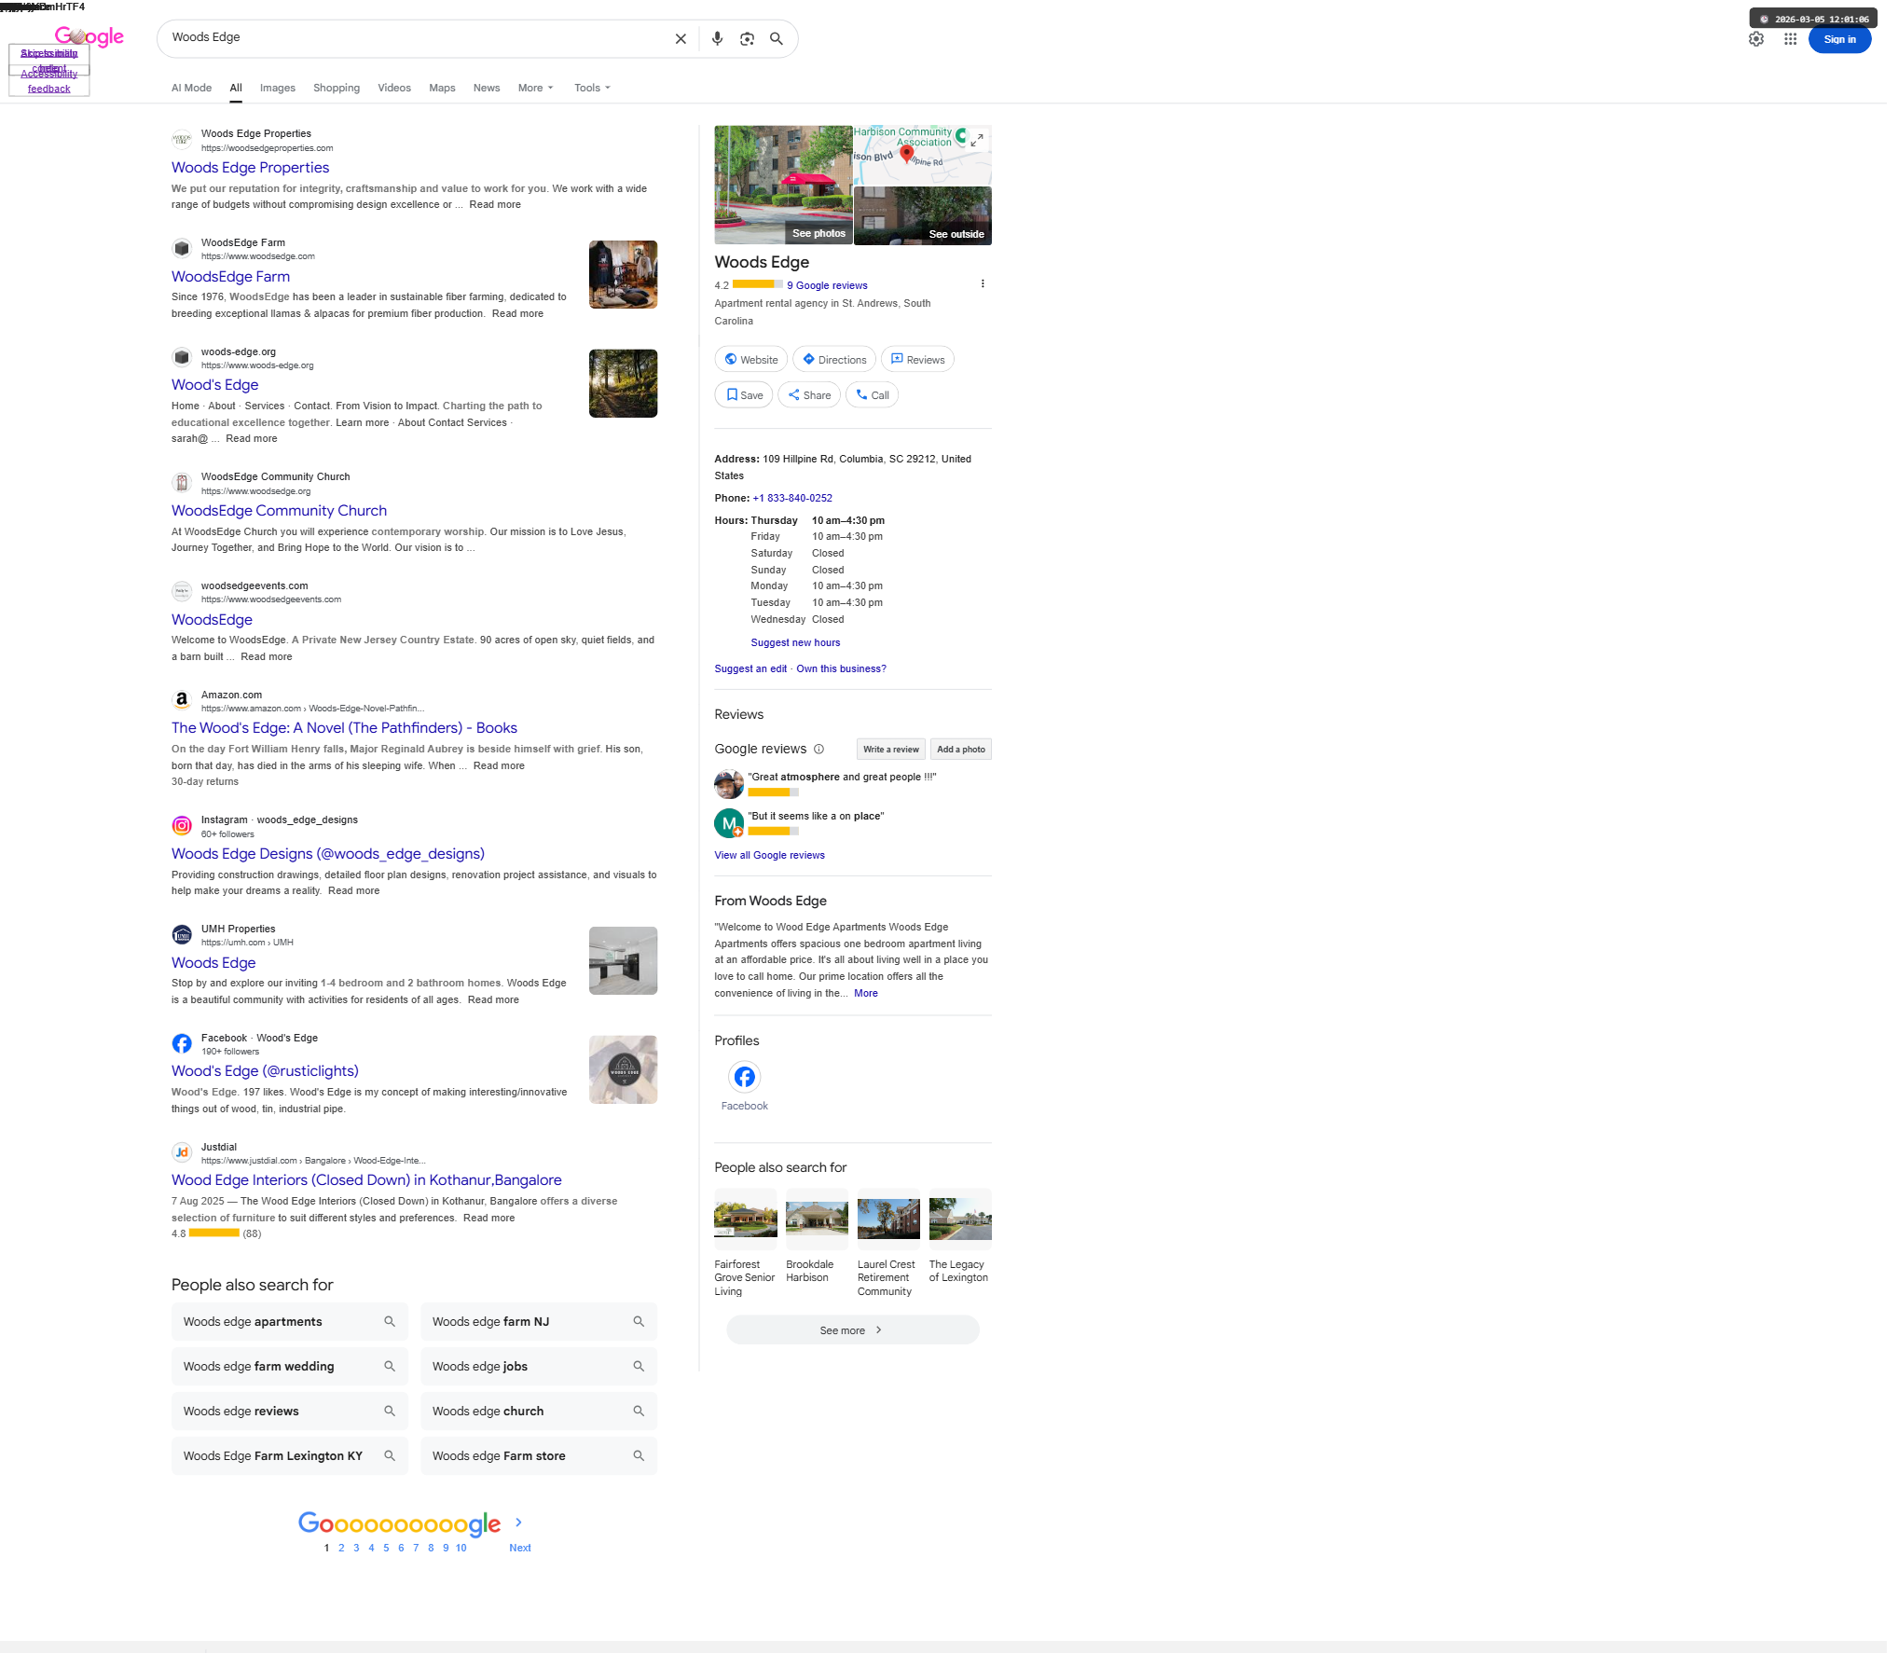Open search by image camera icon
The height and width of the screenshot is (1653, 1898).
tap(747, 39)
